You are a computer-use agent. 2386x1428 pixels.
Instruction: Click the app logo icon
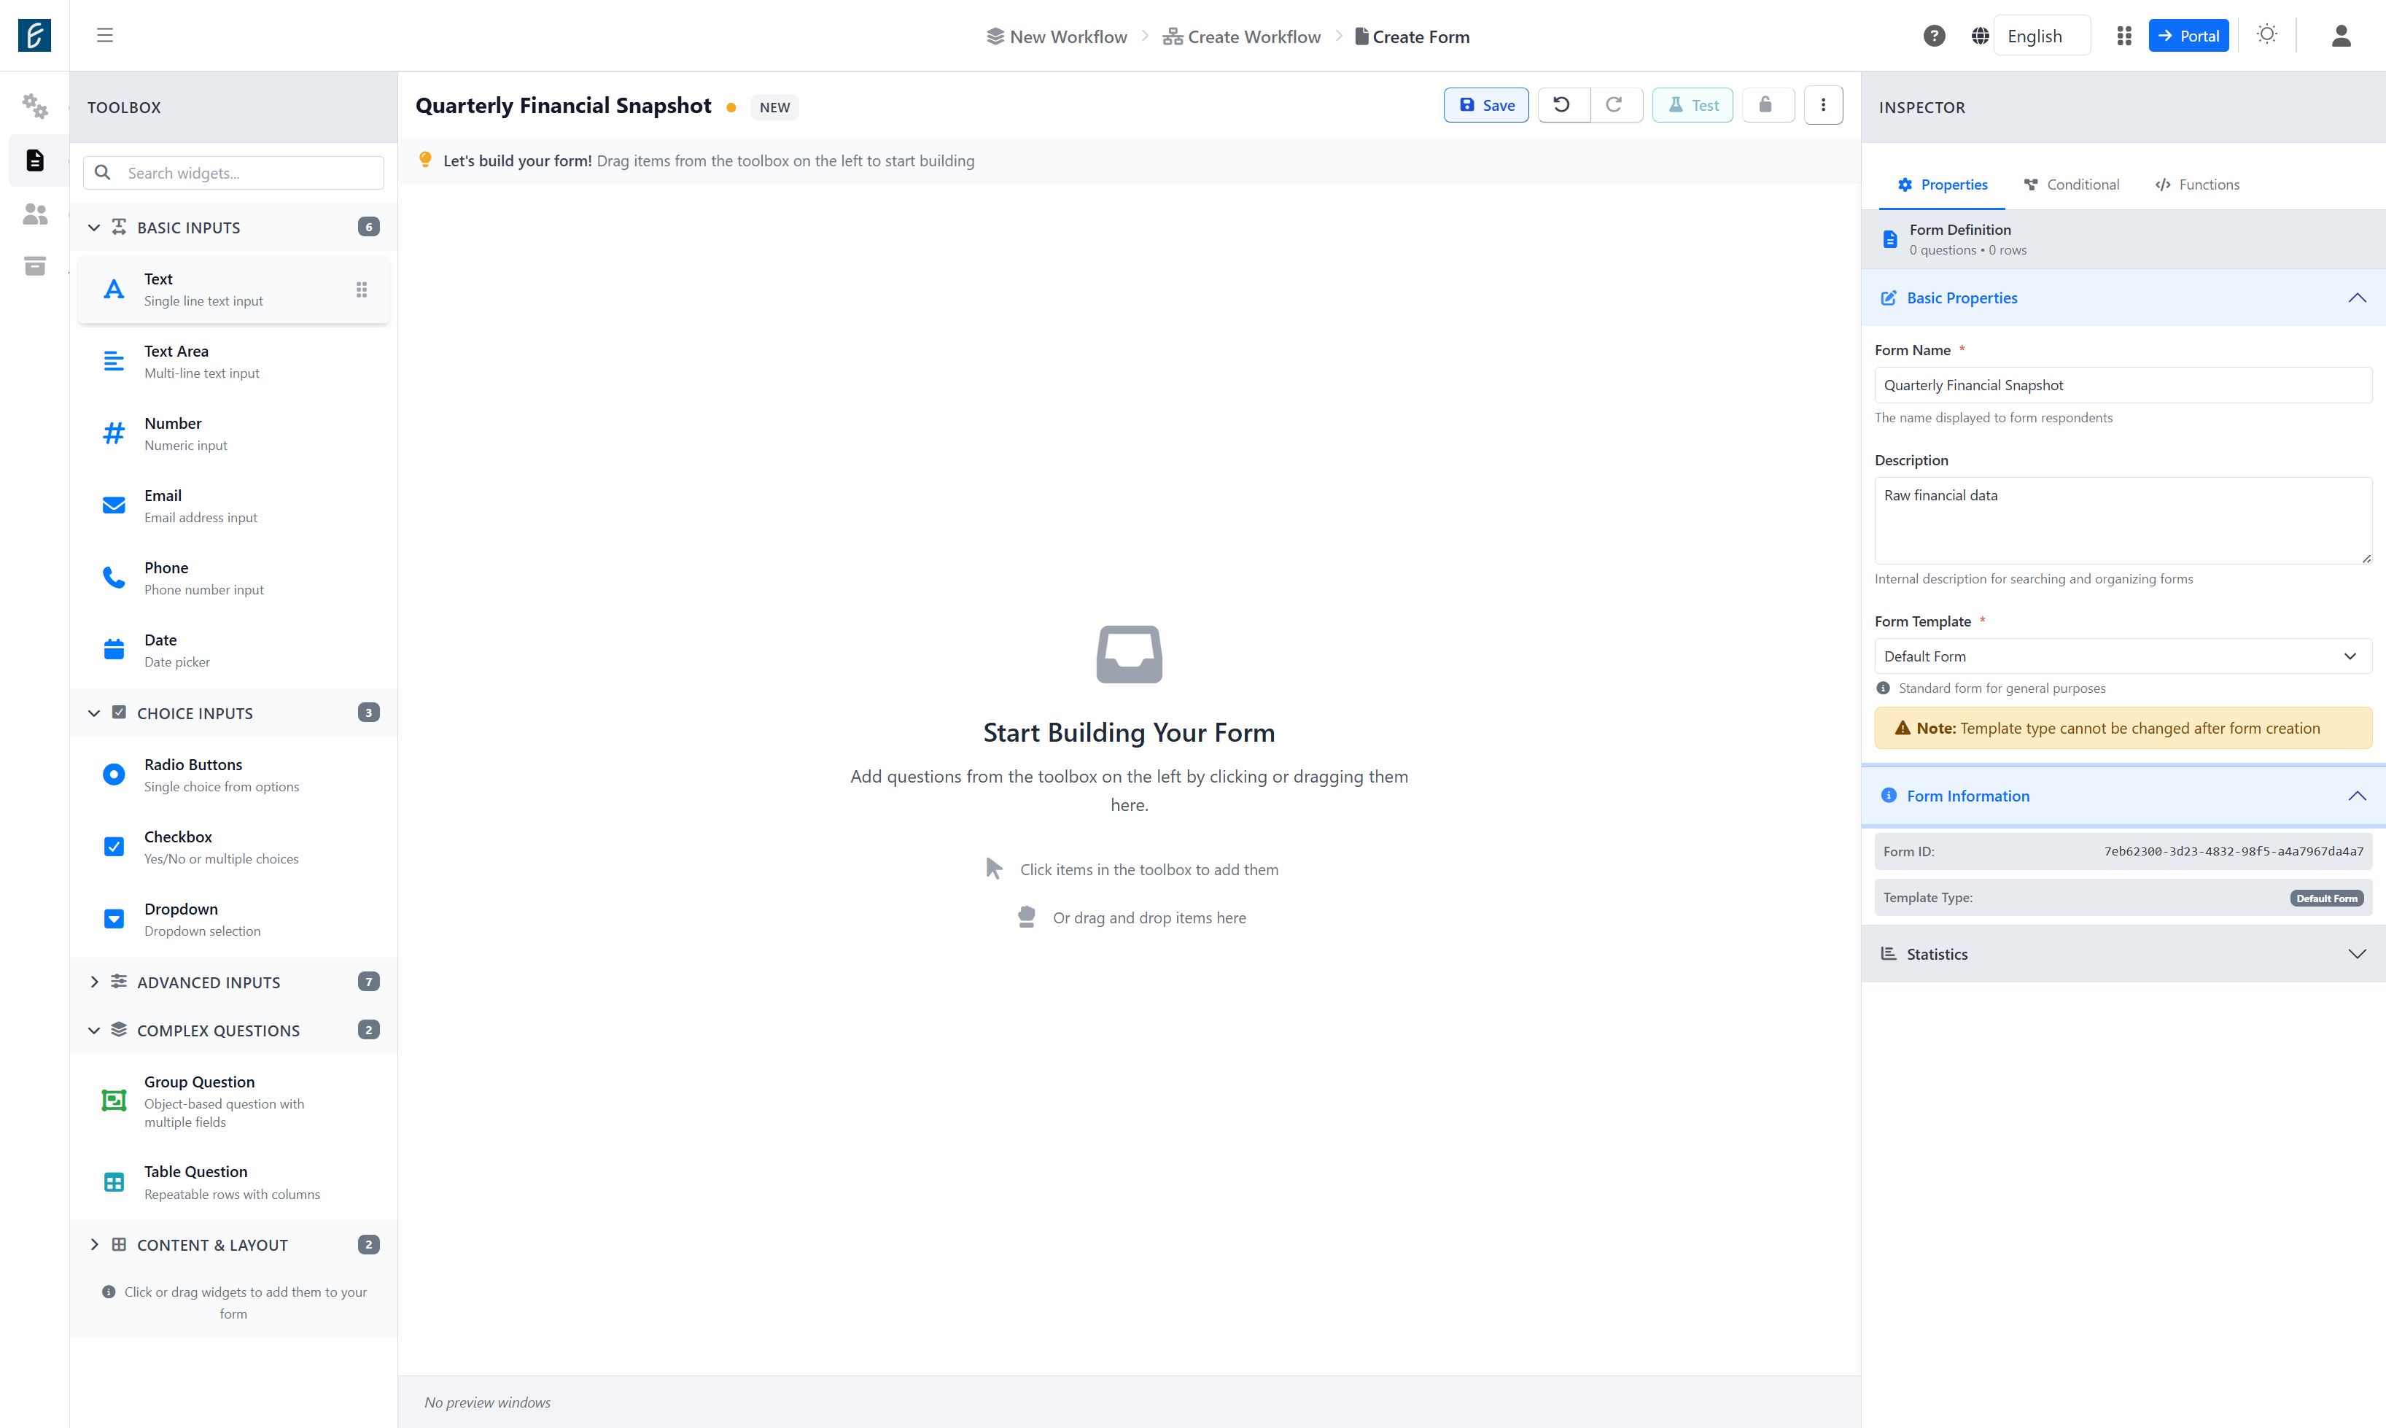coord(34,36)
